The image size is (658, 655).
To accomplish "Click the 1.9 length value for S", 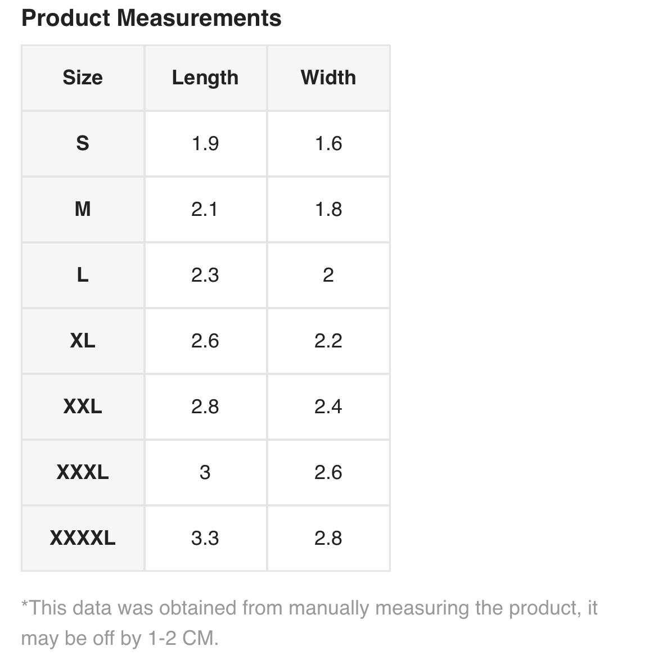I will pyautogui.click(x=205, y=143).
